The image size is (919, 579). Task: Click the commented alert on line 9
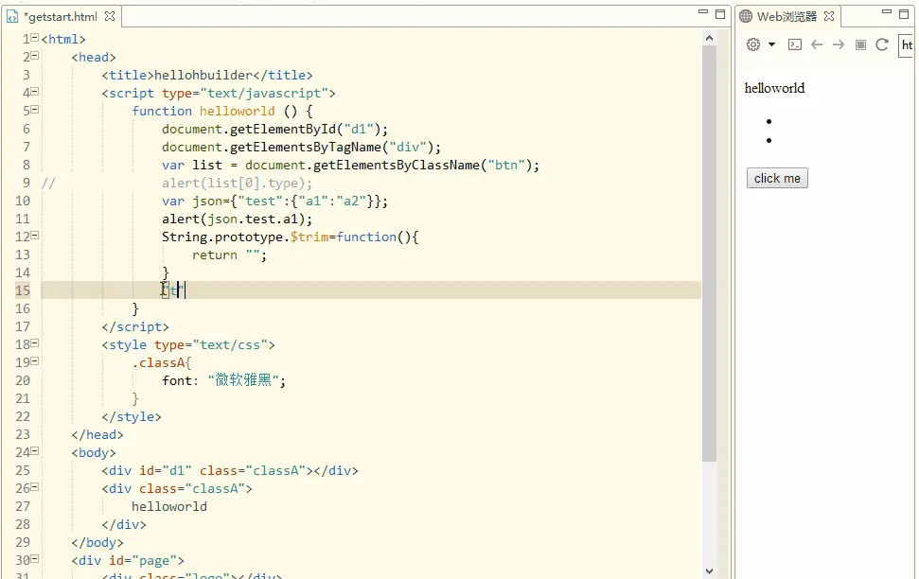(x=238, y=184)
